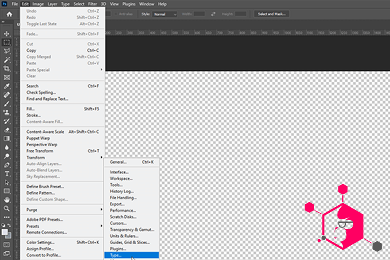Click the Change Screen Mode icon
The image size is (390, 260).
6,253
